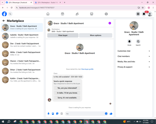Open emoji picker in message box
The width and height of the screenshot is (156, 124).
[106, 114]
